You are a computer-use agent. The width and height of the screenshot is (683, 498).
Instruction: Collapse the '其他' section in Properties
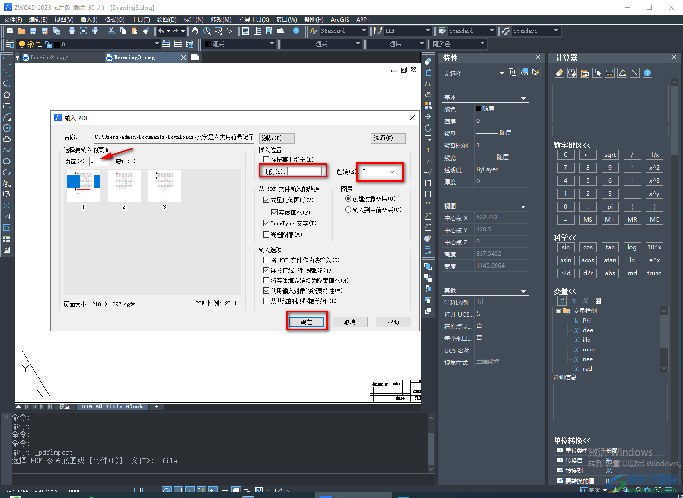[523, 291]
